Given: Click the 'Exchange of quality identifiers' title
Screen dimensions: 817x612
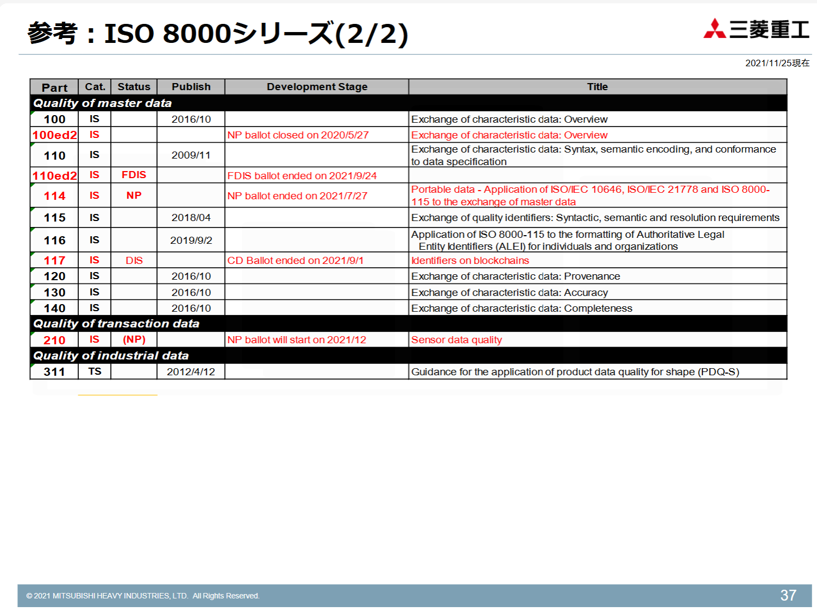Looking at the screenshot, I should point(595,218).
